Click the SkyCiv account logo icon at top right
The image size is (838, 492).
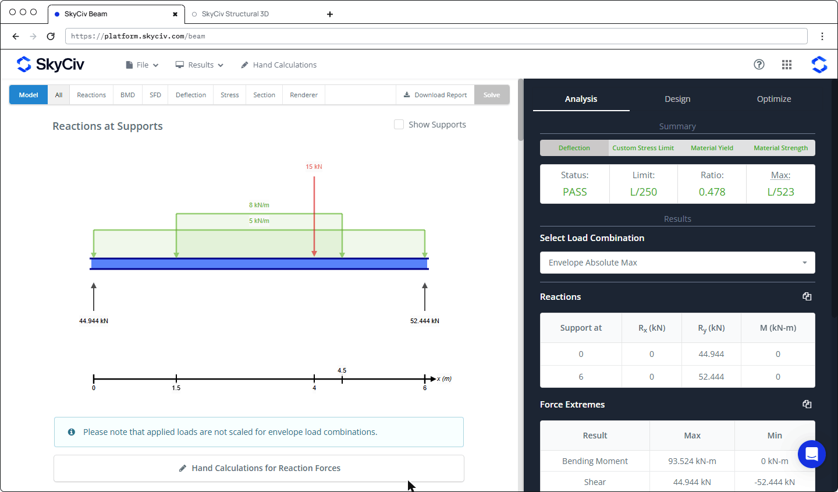(819, 65)
